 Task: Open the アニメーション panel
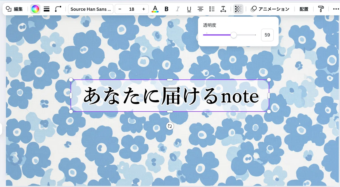pos(270,9)
